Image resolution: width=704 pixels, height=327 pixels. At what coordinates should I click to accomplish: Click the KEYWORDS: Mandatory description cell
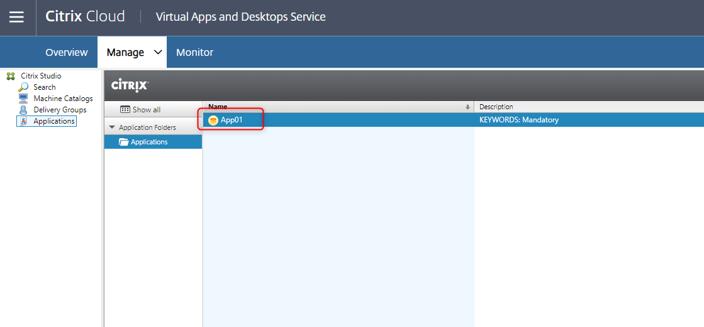tap(519, 120)
